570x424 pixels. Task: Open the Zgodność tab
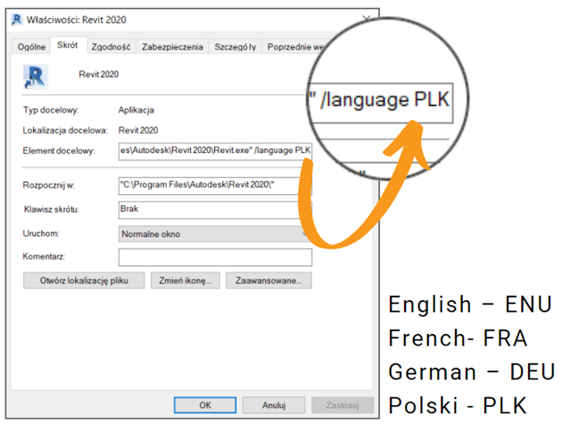click(111, 46)
